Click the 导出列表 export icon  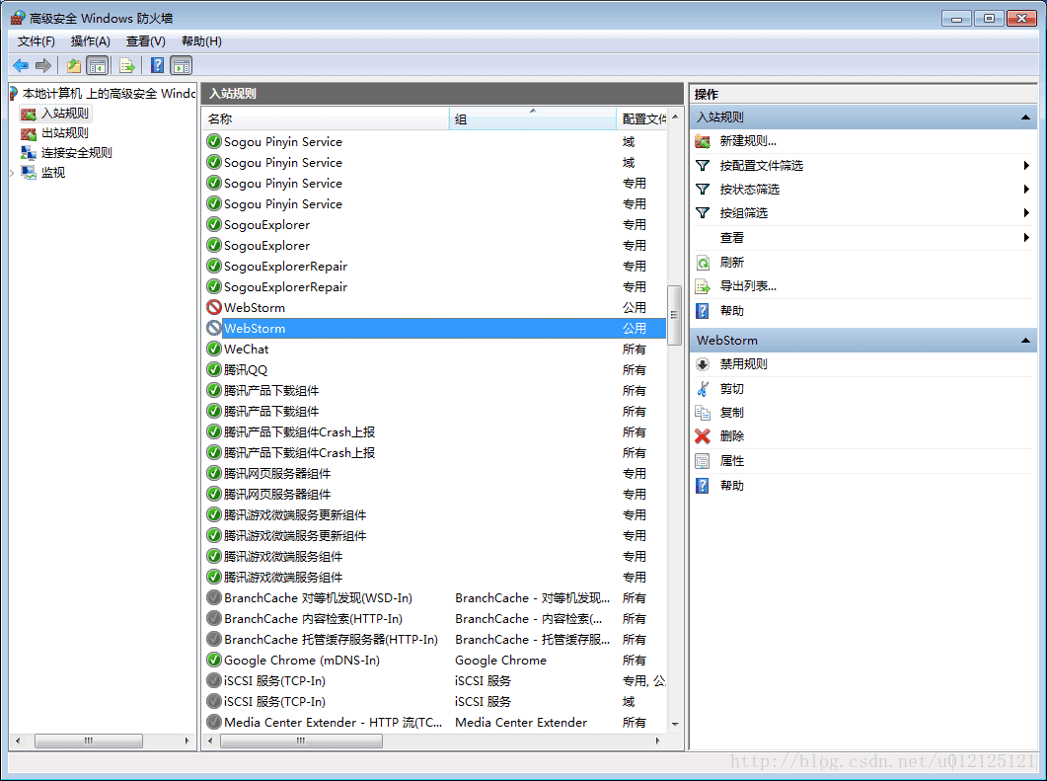click(703, 286)
